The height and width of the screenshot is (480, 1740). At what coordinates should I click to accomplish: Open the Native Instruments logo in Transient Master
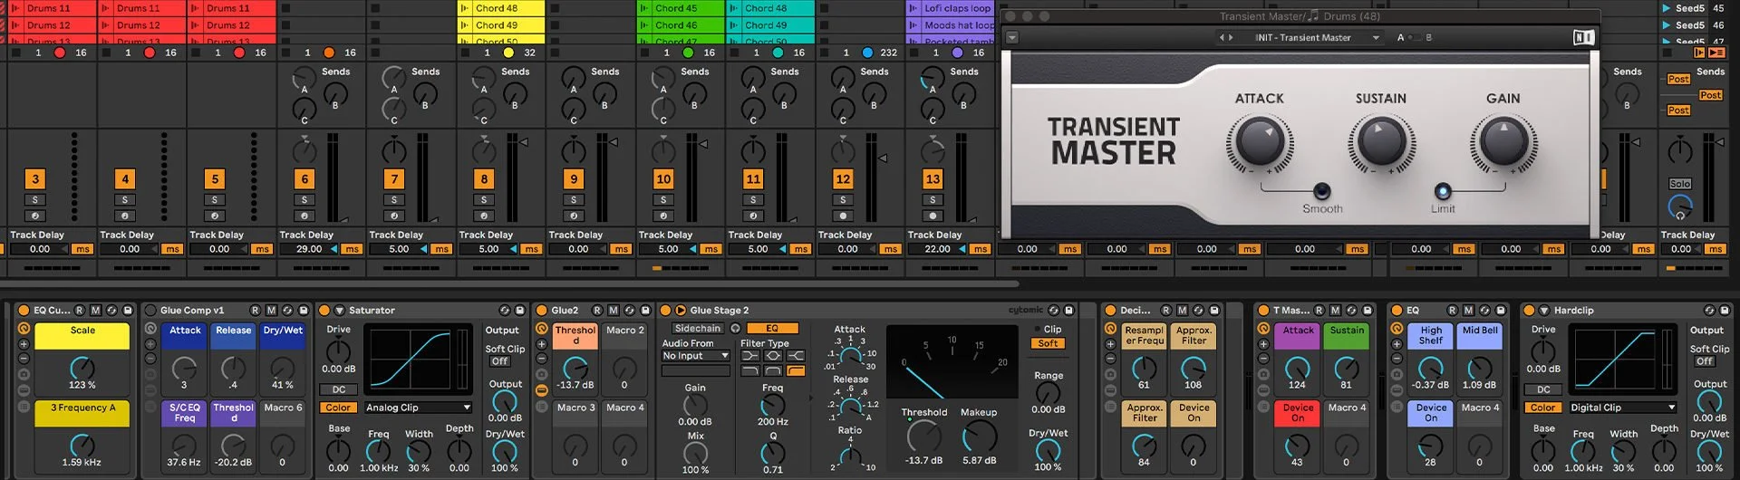point(1583,37)
